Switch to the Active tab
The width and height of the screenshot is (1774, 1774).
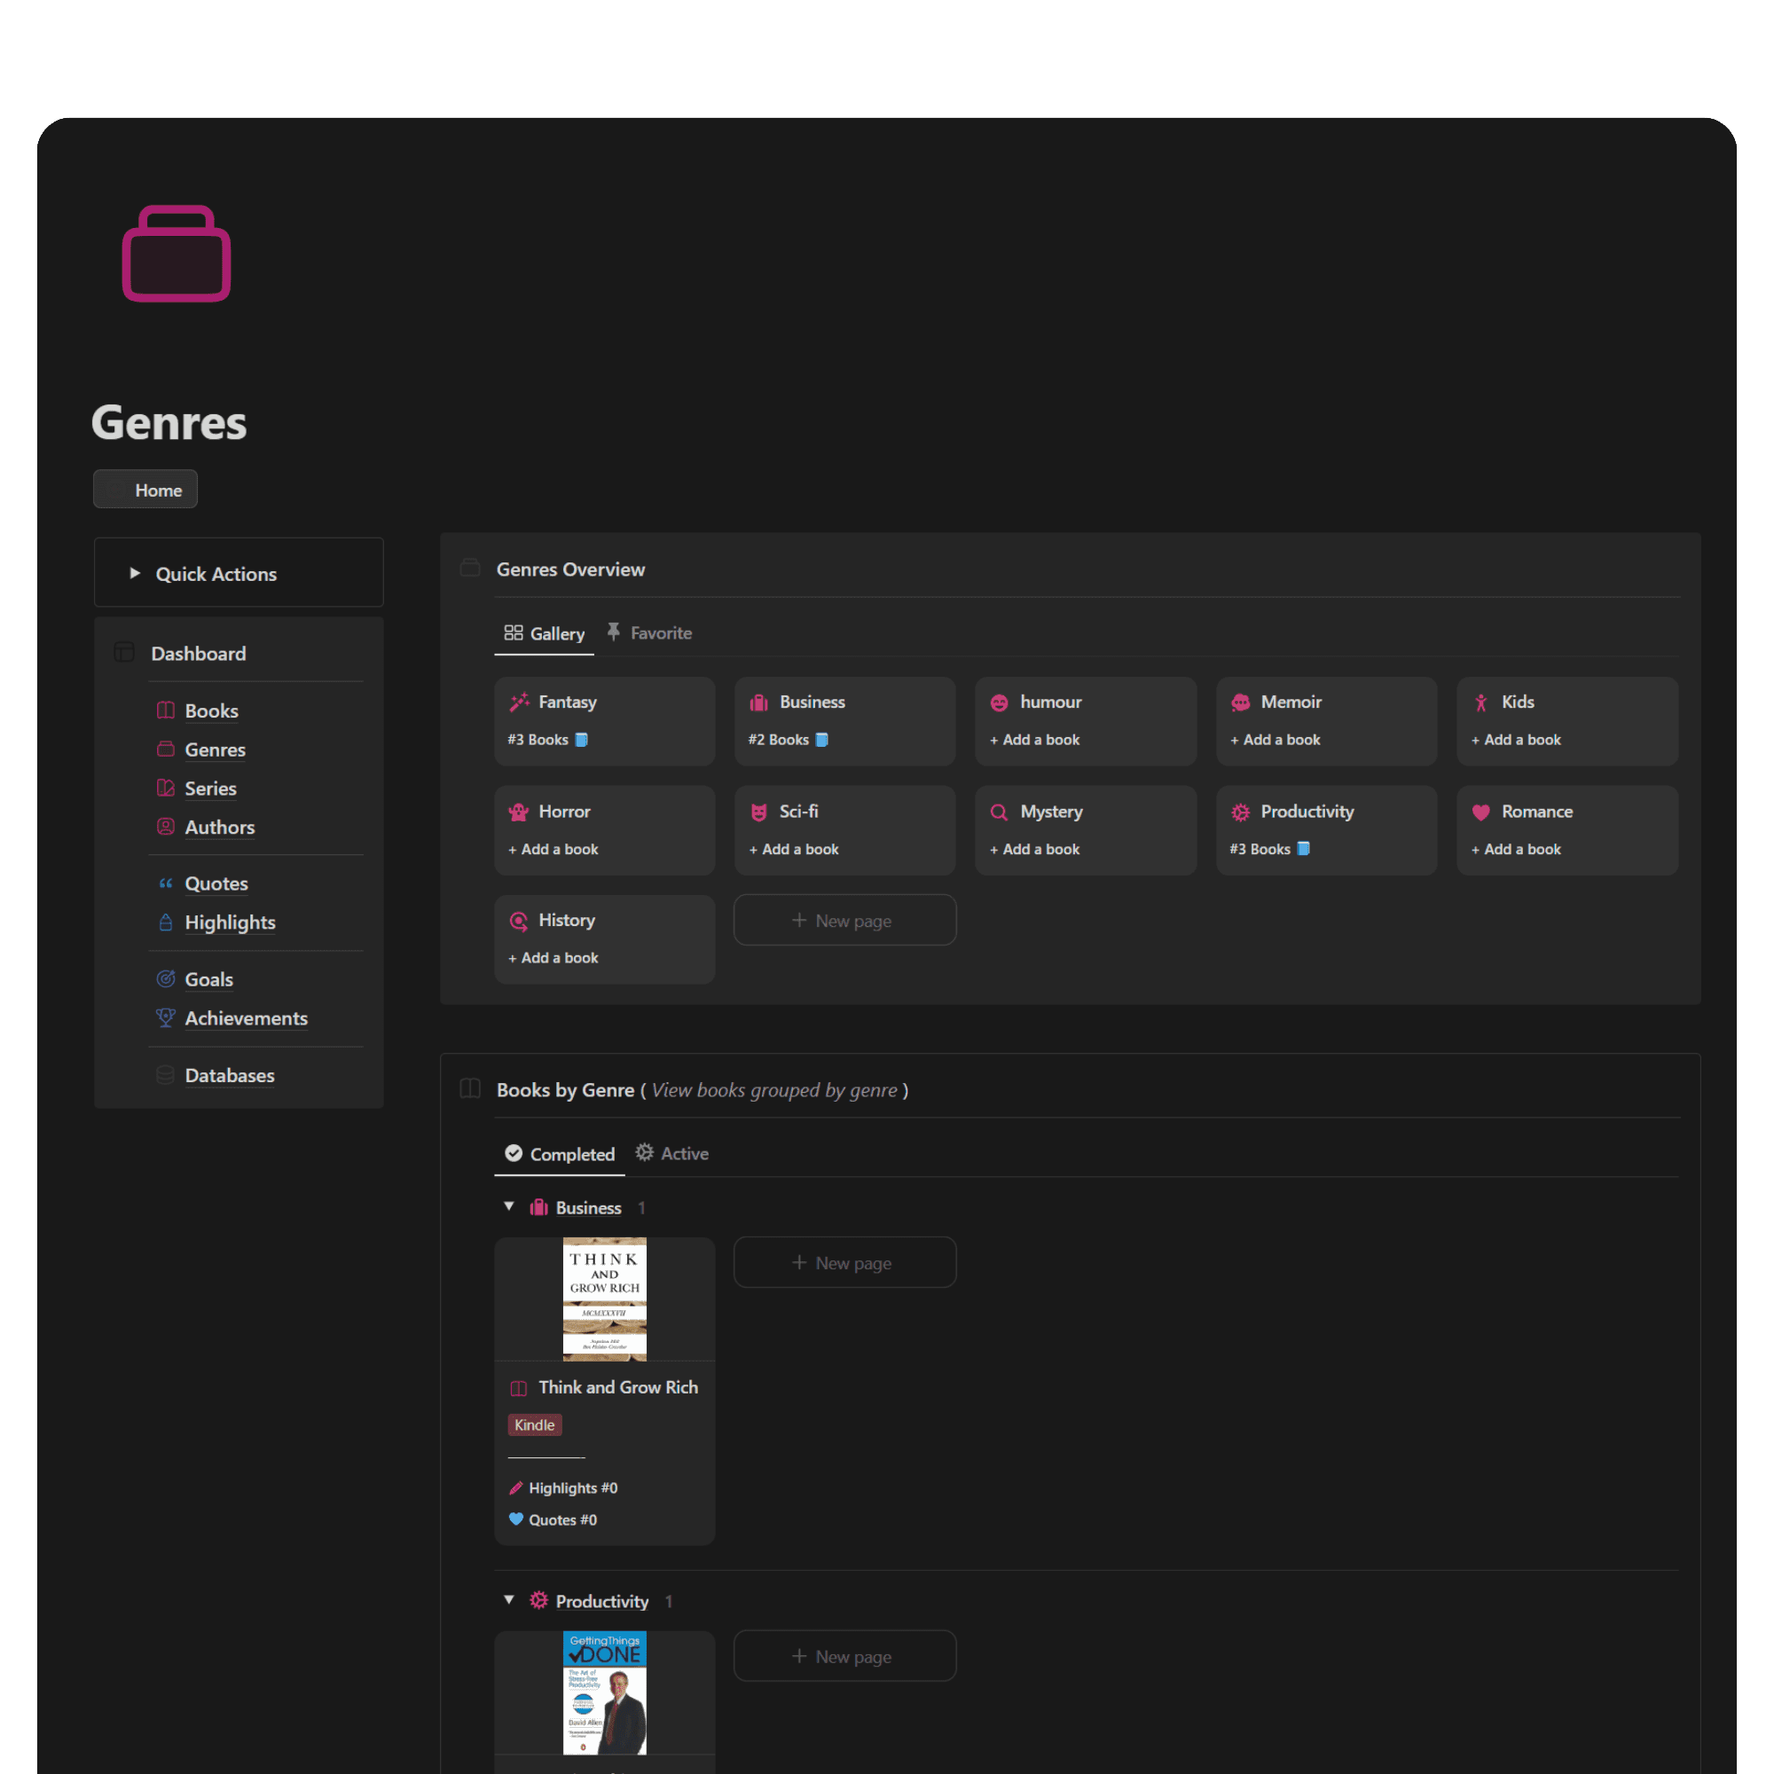click(x=672, y=1154)
